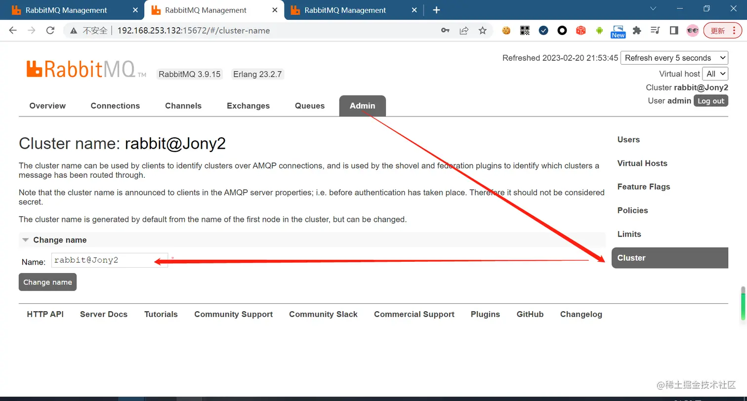Click the RabbitMQ 3.9.15 version label
Viewport: 747px width, 401px height.
(x=190, y=74)
